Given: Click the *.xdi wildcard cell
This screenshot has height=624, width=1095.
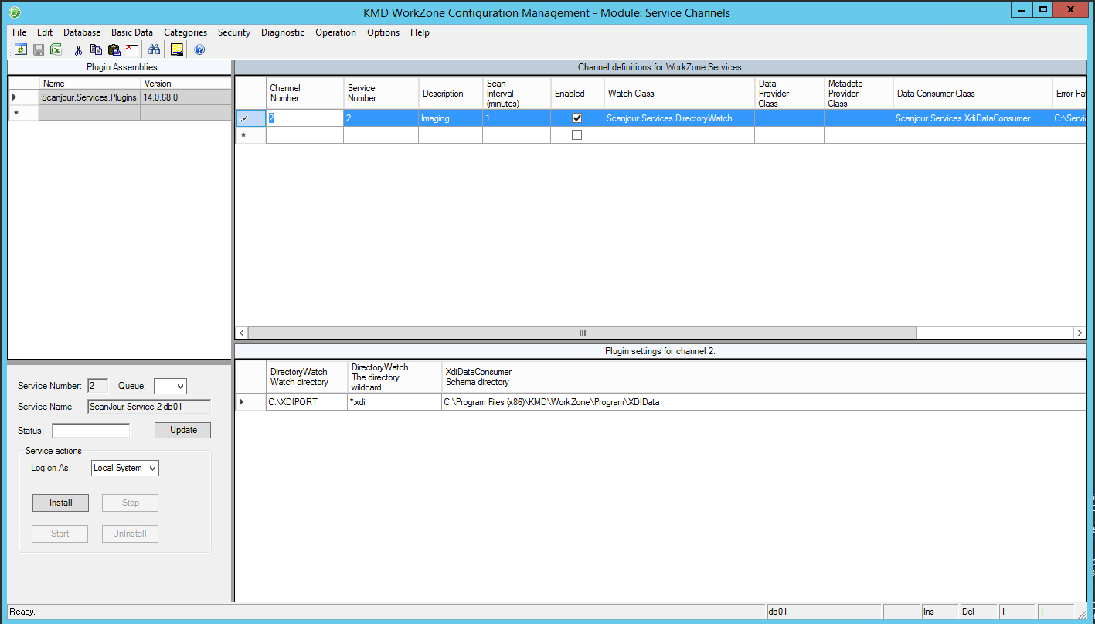Looking at the screenshot, I should tap(394, 402).
